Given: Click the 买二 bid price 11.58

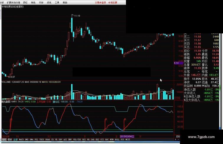Looking at the screenshot, I should click(x=197, y=37).
